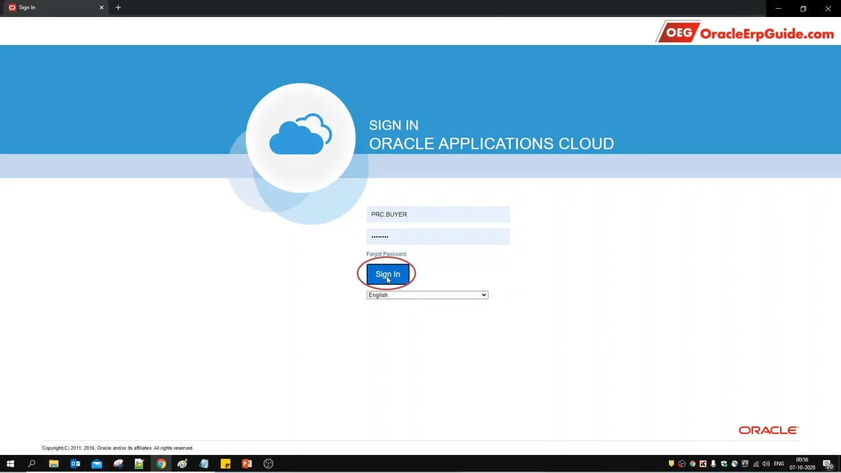Open Windows Security tray icon
Viewport: 841px width, 473px height.
pos(724,464)
